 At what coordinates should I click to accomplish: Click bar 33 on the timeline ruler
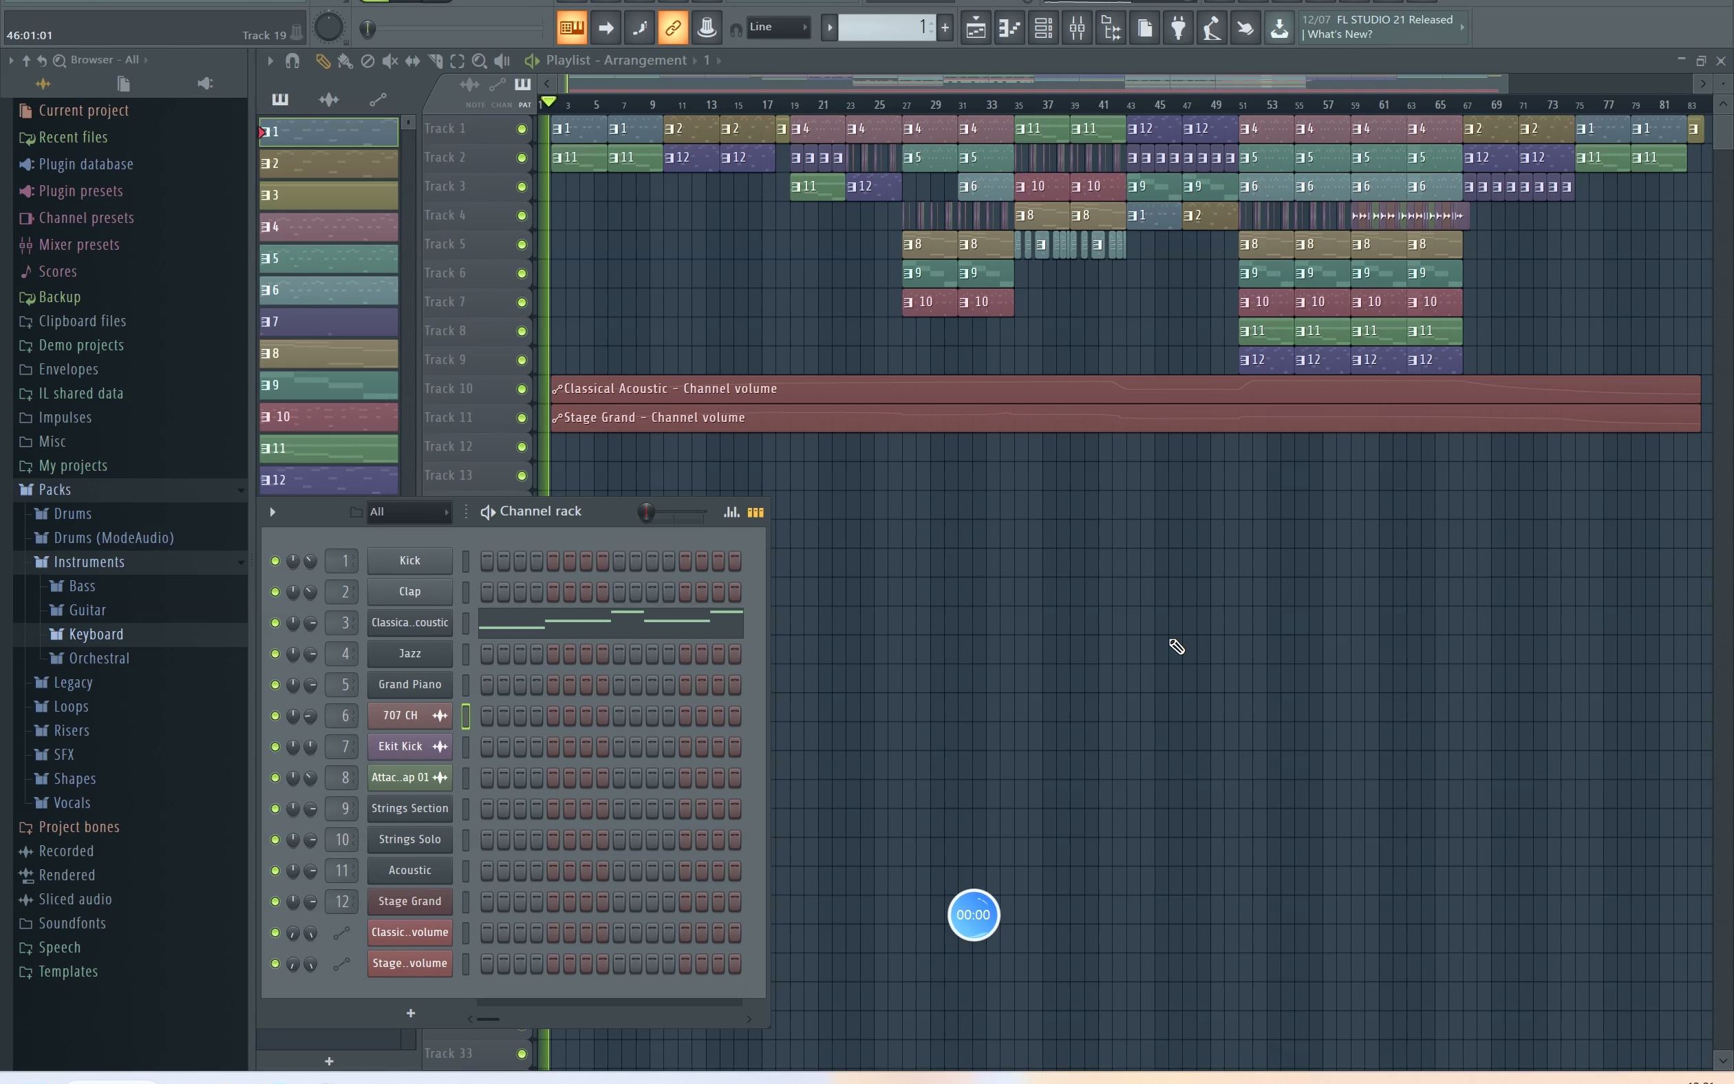pos(992,105)
